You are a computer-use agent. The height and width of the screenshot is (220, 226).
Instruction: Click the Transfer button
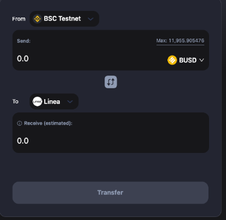click(111, 193)
